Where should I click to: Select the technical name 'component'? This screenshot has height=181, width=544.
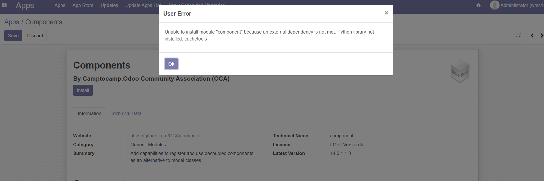342,136
